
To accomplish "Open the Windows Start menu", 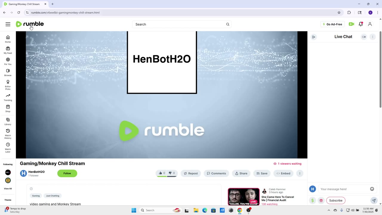I will [134, 210].
